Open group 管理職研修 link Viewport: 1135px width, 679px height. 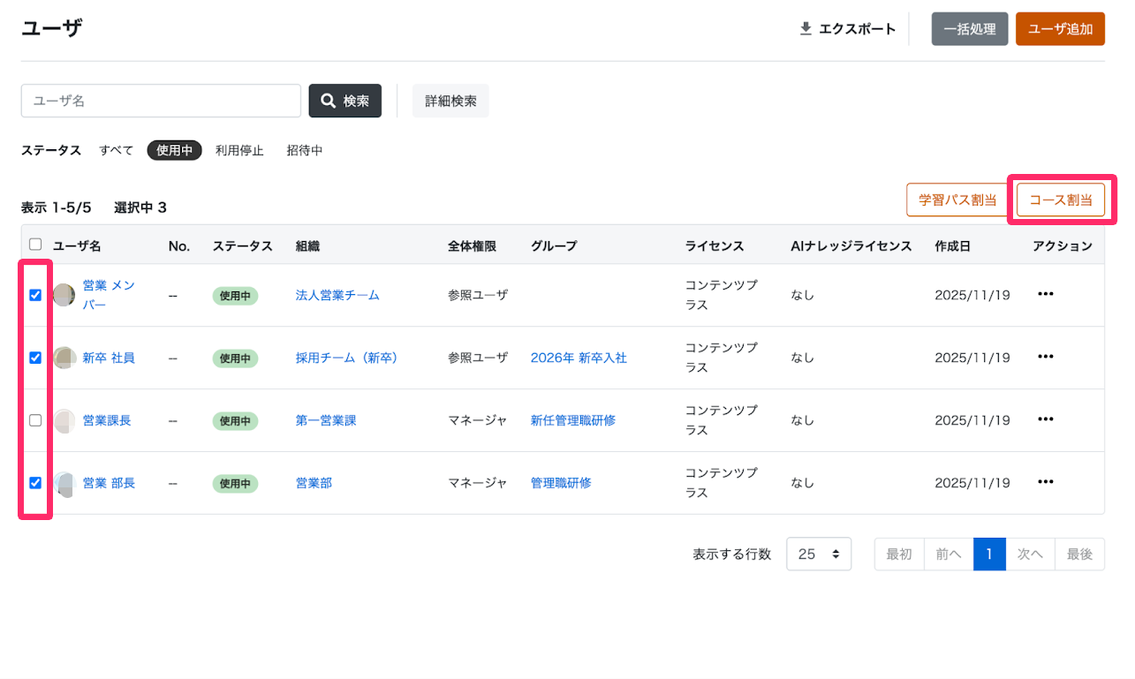click(561, 483)
